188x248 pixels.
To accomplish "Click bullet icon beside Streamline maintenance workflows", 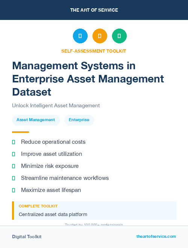I will point(14,178).
